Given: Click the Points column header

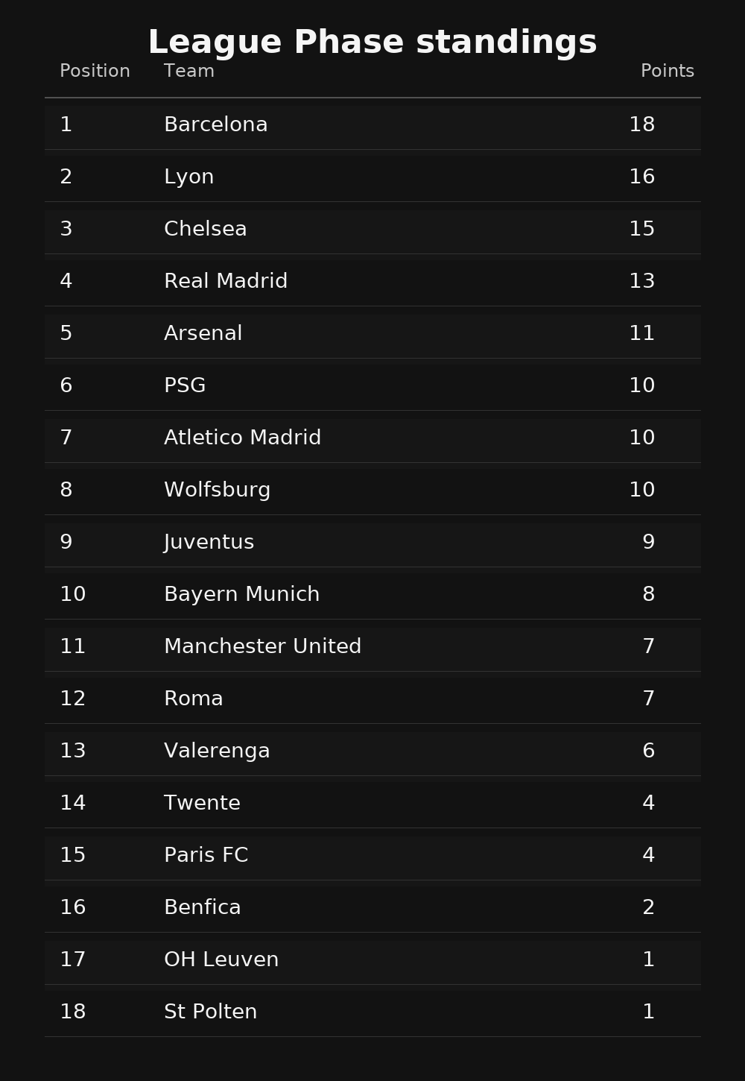Looking at the screenshot, I should pyautogui.click(x=667, y=72).
